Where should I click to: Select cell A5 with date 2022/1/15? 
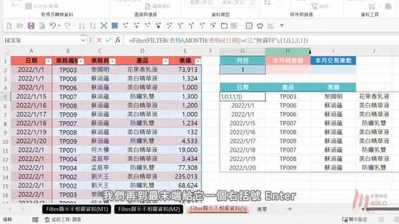pyautogui.click(x=31, y=96)
